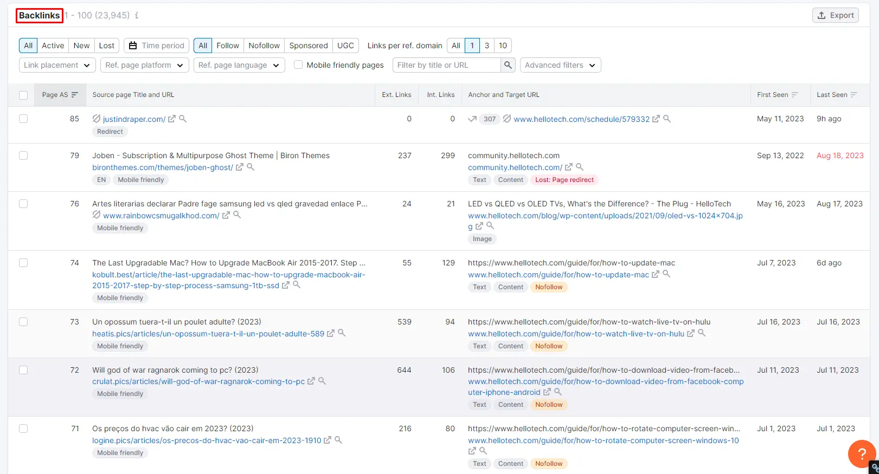
Task: Check the Last Upgradable Mac row checkbox
Action: pos(23,263)
